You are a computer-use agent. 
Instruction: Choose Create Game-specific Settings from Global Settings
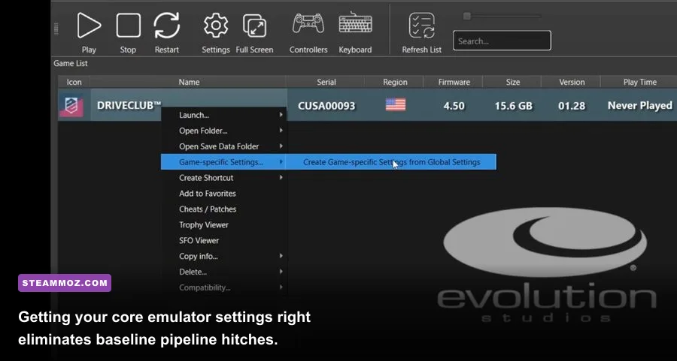(x=392, y=162)
